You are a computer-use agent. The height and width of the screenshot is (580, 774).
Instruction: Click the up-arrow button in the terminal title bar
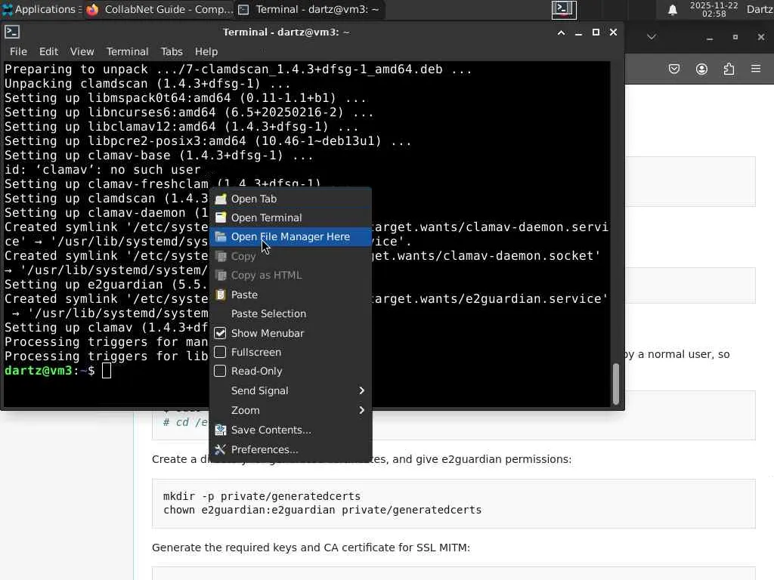point(561,32)
